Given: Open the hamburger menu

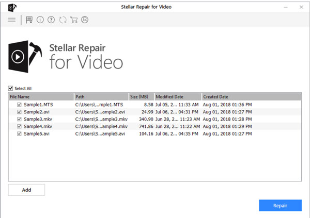Looking at the screenshot, I should tap(11, 20).
